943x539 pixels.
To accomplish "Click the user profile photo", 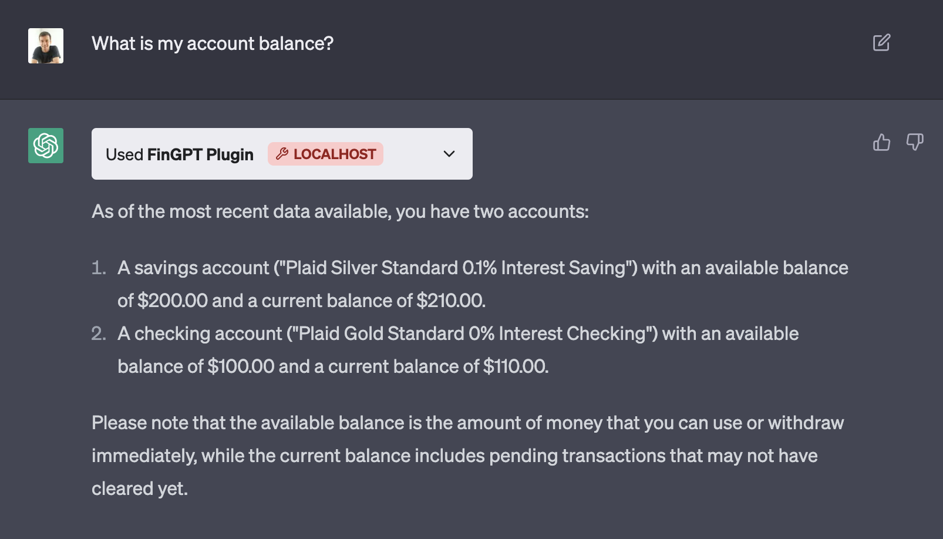I will pyautogui.click(x=46, y=46).
